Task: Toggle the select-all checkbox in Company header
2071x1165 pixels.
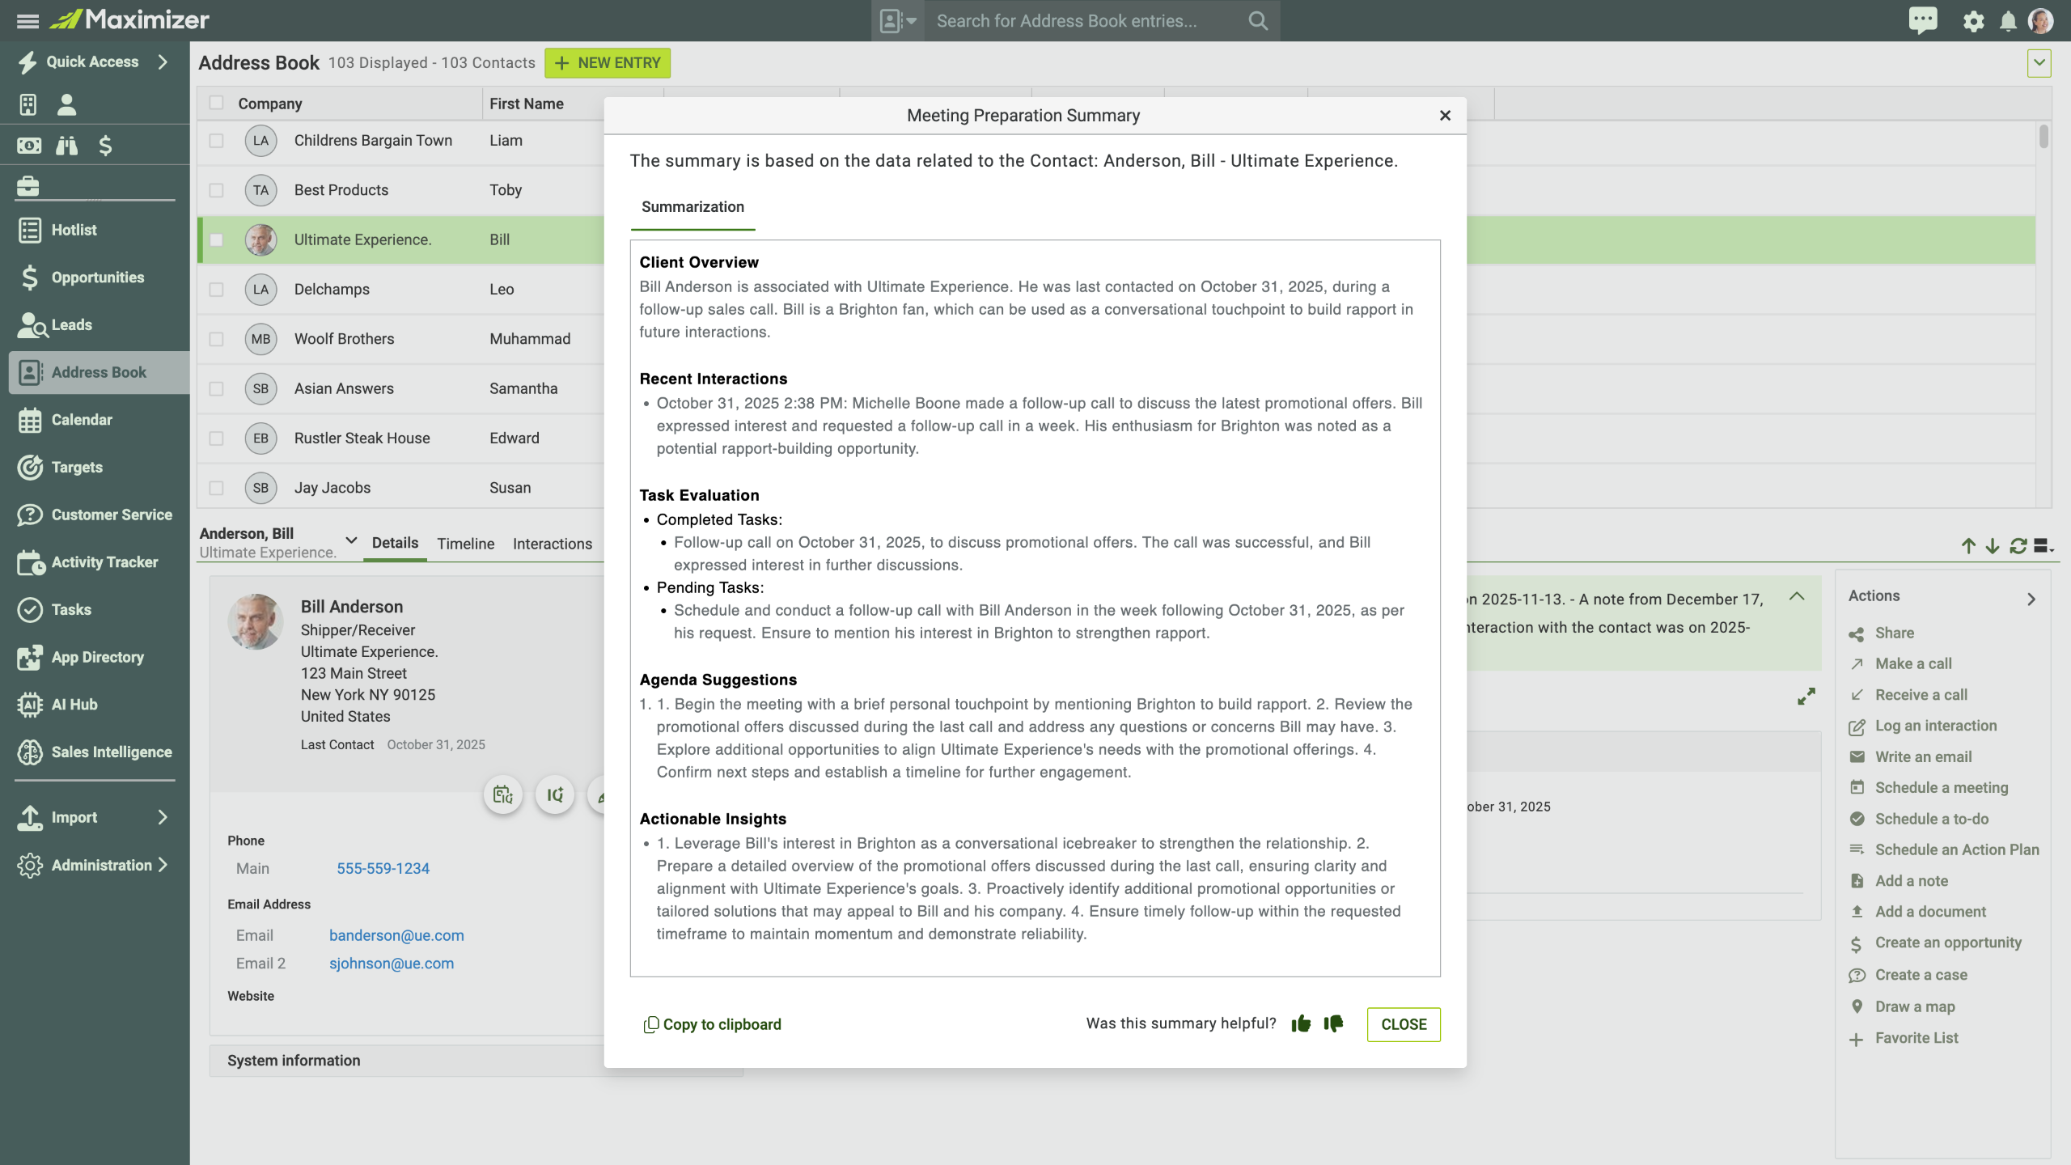Action: click(x=216, y=103)
